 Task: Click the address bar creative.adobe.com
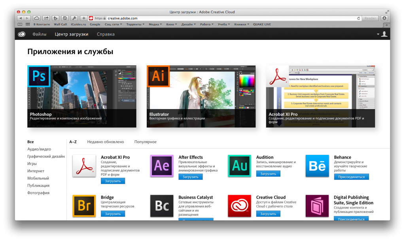point(225,18)
